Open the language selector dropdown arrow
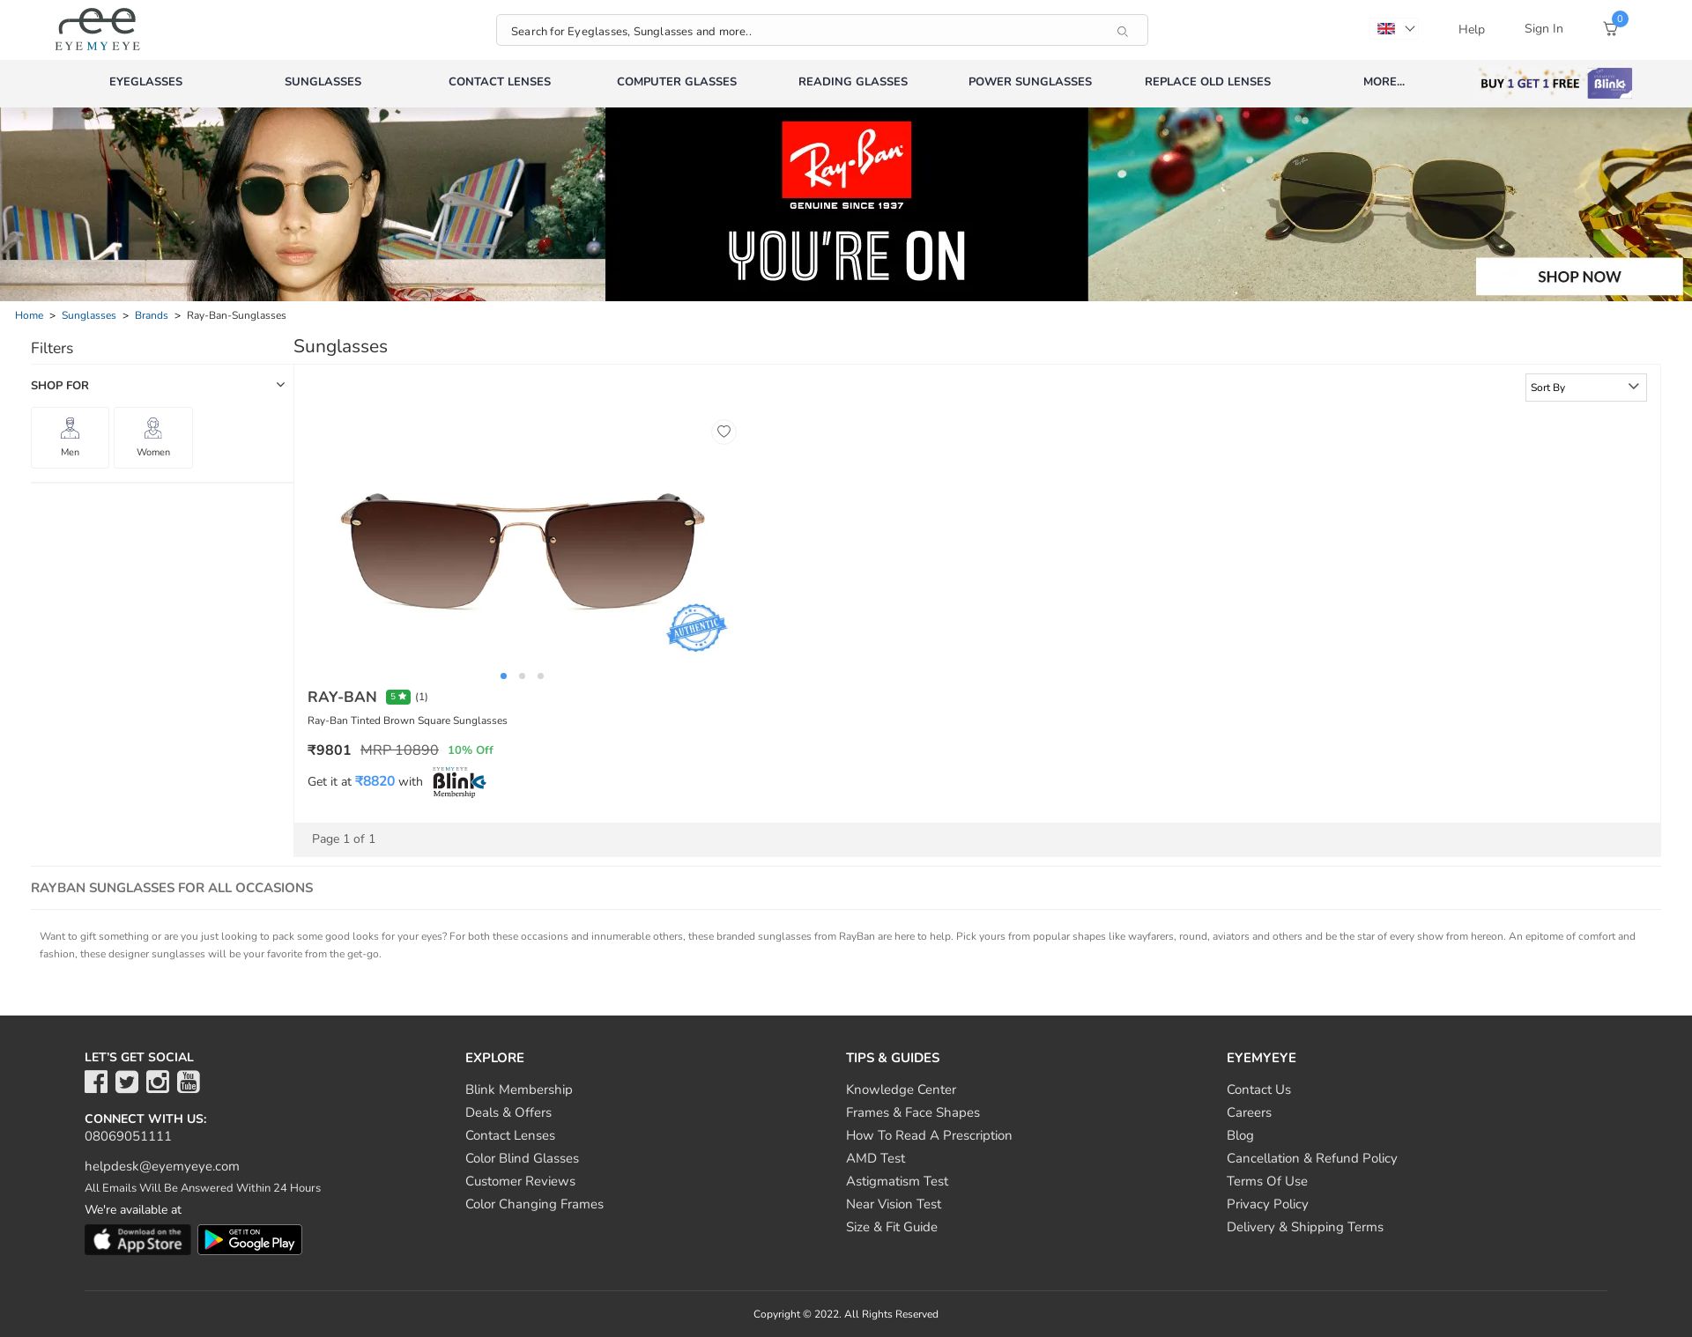This screenshot has height=1337, width=1692. coord(1410,29)
